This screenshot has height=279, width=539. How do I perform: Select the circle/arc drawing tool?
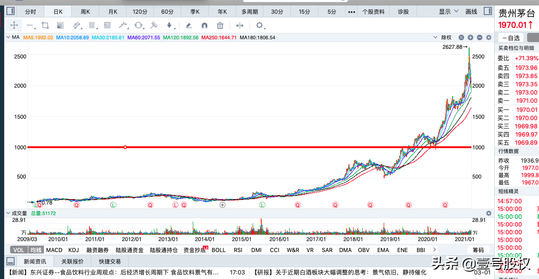click(x=138, y=25)
